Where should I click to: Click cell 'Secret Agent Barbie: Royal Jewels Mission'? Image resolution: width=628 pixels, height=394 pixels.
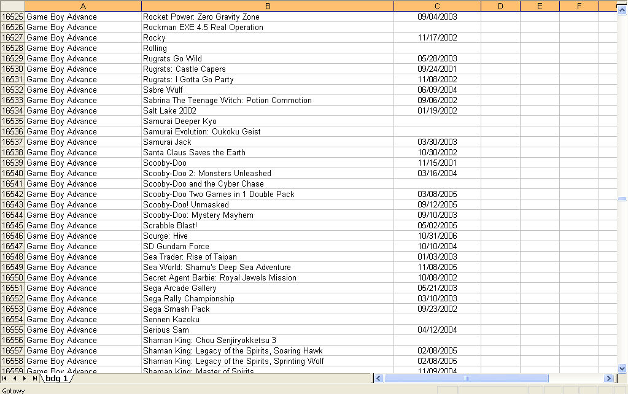click(268, 277)
